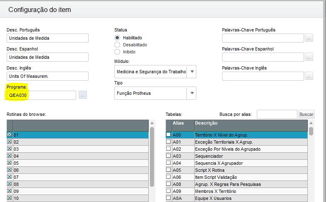326x202 pixels.
Task: Focus the Palavras-Chave Espanhol field
Action: pos(263,57)
